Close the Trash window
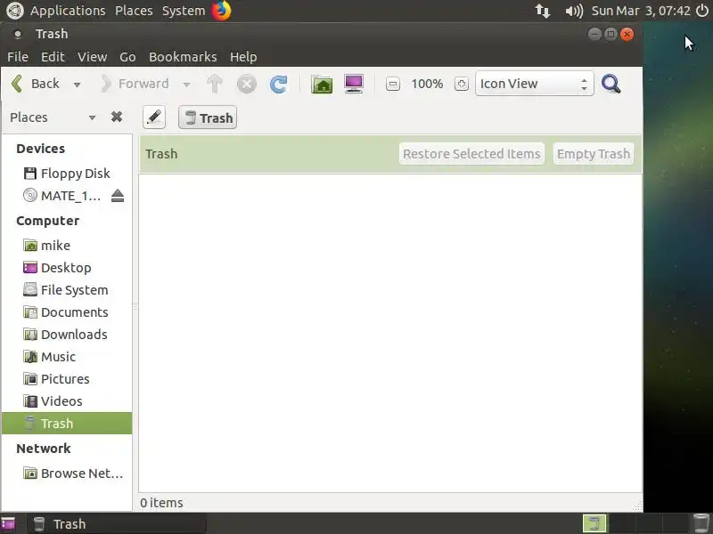713x534 pixels. click(627, 34)
